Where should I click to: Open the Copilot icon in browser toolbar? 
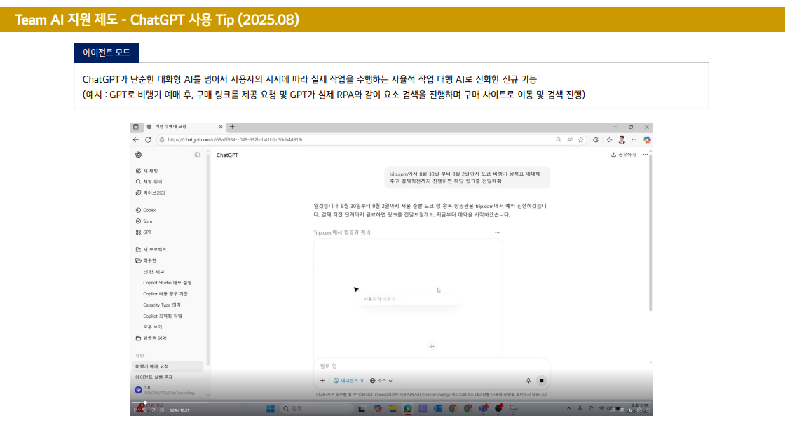[x=647, y=140]
